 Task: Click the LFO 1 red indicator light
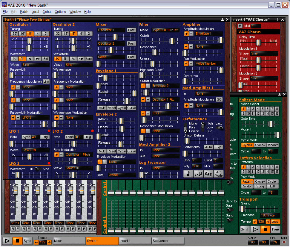[49, 131]
